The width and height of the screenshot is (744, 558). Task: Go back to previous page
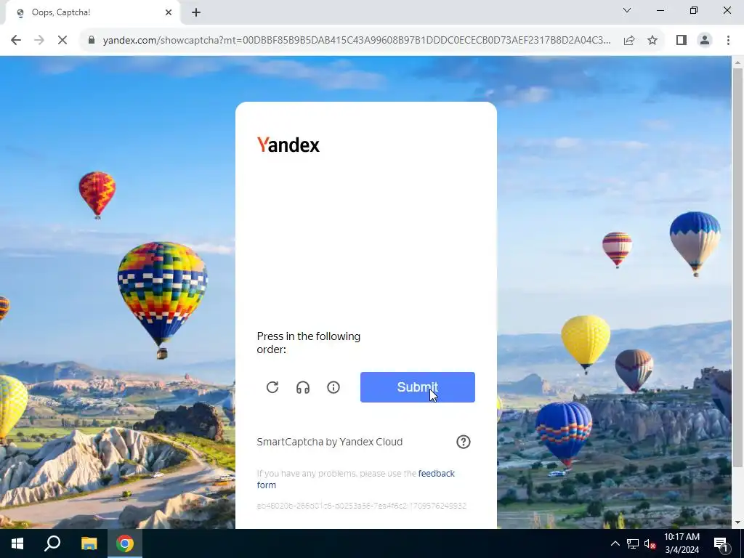point(16,41)
